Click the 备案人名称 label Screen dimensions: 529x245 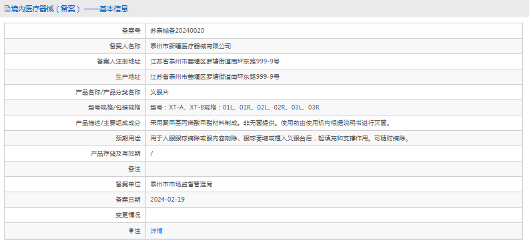pyautogui.click(x=125, y=46)
